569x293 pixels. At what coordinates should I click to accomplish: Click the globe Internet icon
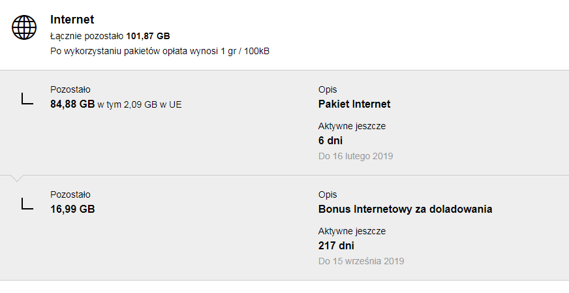25,27
